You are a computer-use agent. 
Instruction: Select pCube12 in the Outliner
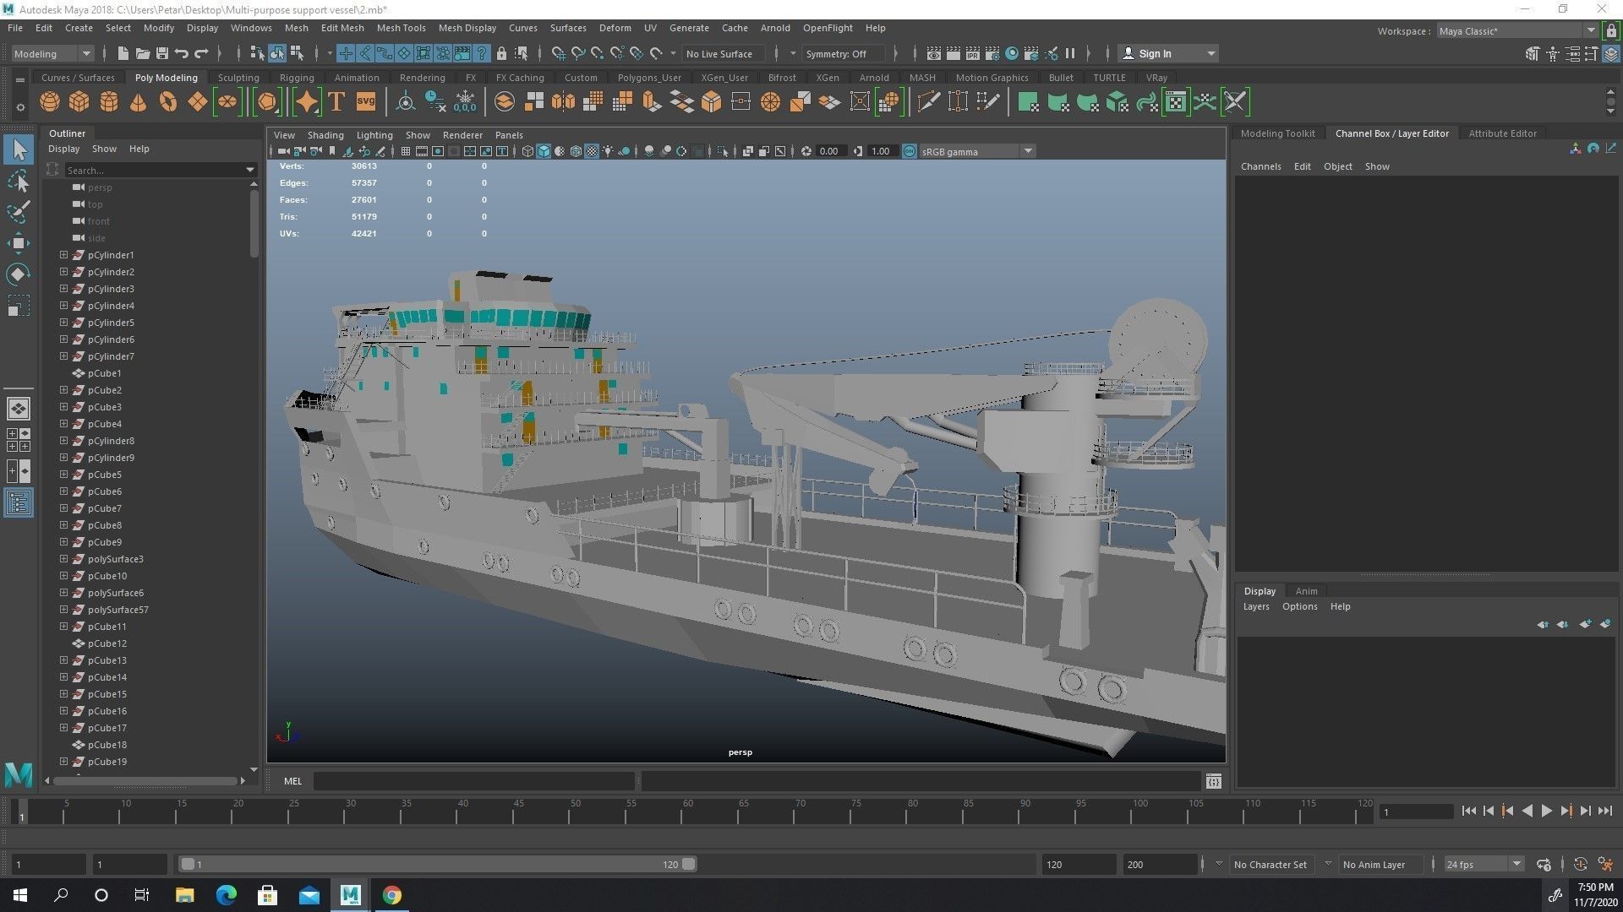pos(107,643)
